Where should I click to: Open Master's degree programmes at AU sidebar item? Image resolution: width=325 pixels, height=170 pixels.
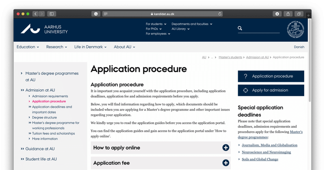click(x=52, y=77)
